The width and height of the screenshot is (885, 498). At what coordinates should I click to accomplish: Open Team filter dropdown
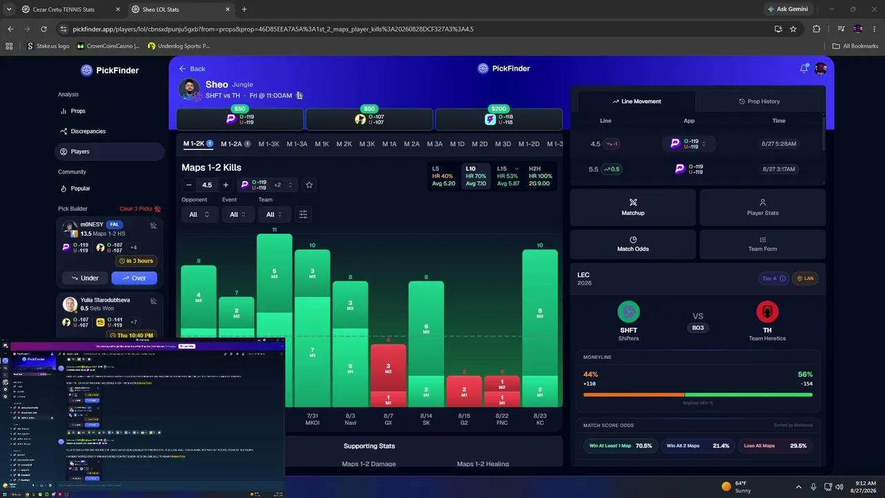[275, 214]
